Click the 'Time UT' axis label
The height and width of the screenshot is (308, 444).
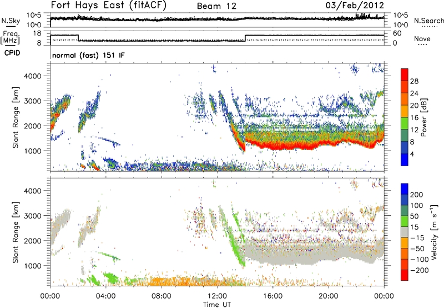pyautogui.click(x=217, y=305)
